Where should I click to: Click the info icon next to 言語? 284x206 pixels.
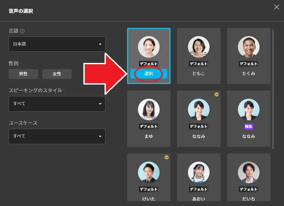click(x=22, y=31)
